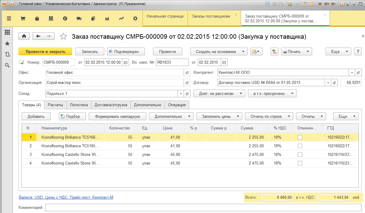Screen dimensions: 365x213
Task: Open the Логистика tab
Action: tap(79, 105)
